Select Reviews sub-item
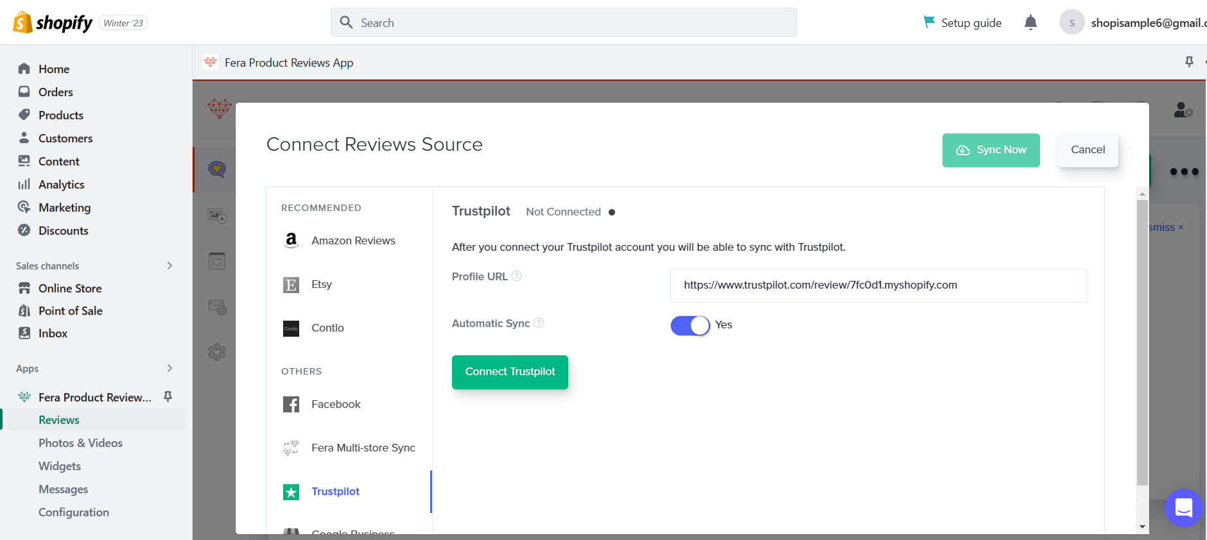Viewport: 1207px width, 540px height. click(x=59, y=419)
